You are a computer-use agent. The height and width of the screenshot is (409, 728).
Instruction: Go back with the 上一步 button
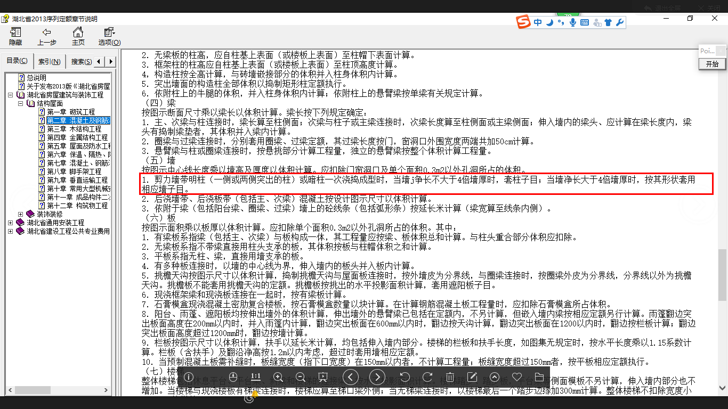[x=47, y=37]
